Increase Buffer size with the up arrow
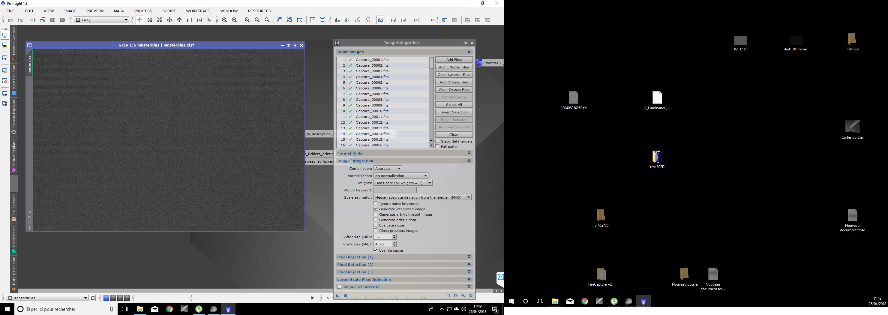Screen dimensions: 888x315 [x=394, y=235]
